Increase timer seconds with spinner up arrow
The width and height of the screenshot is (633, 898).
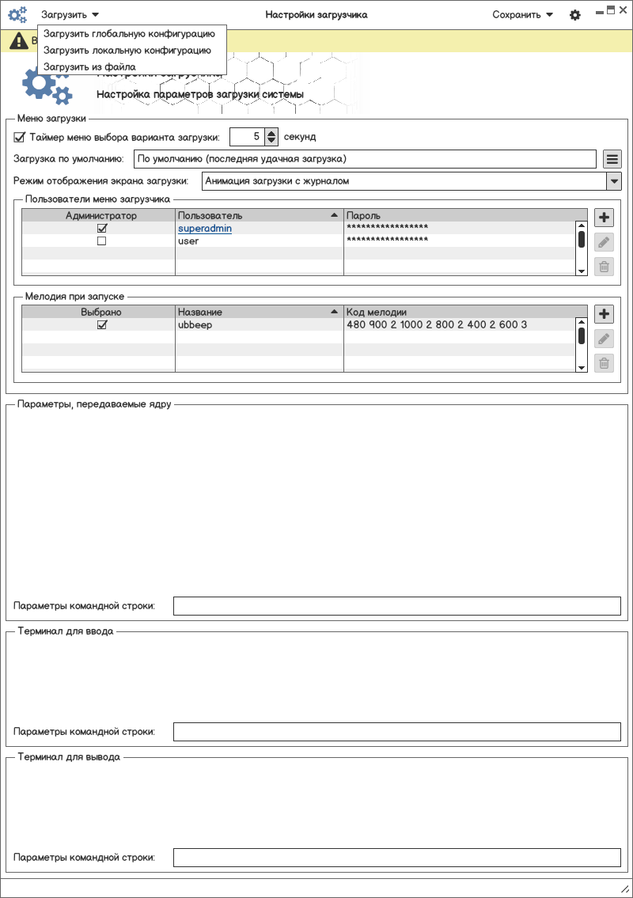[271, 133]
